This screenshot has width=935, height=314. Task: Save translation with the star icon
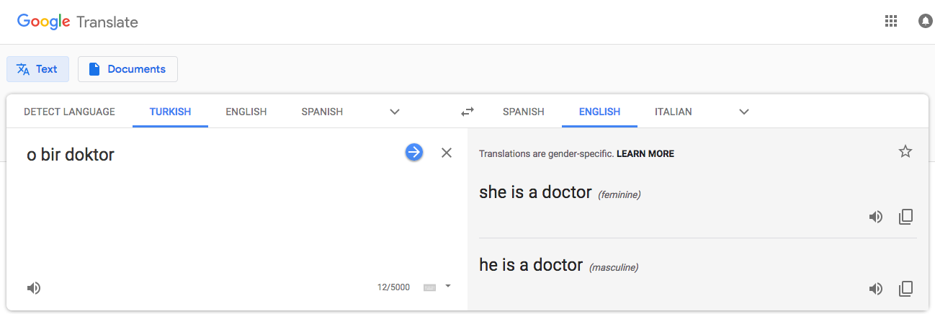point(905,151)
